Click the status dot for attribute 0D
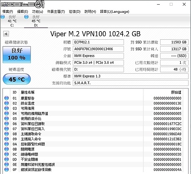Screen dimensions: 191x174 tap(6, 159)
